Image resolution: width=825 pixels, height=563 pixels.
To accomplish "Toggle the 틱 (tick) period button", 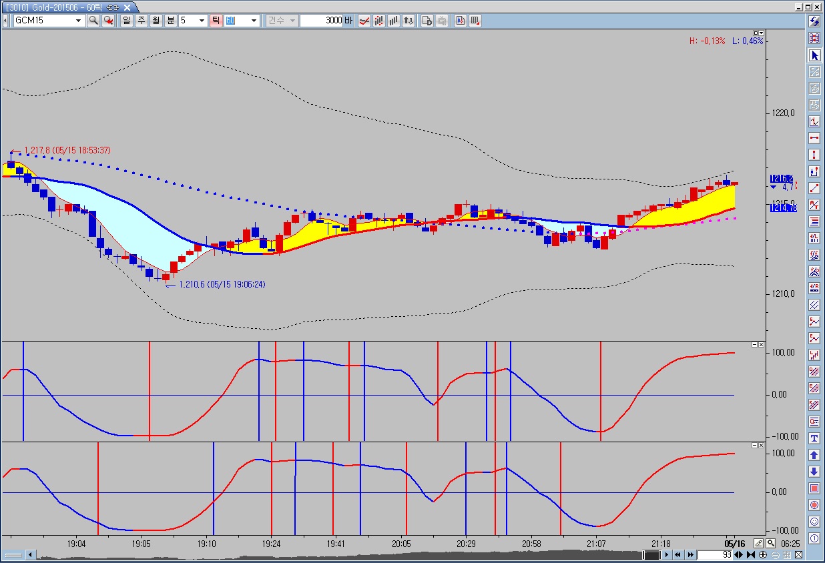I will click(x=216, y=21).
